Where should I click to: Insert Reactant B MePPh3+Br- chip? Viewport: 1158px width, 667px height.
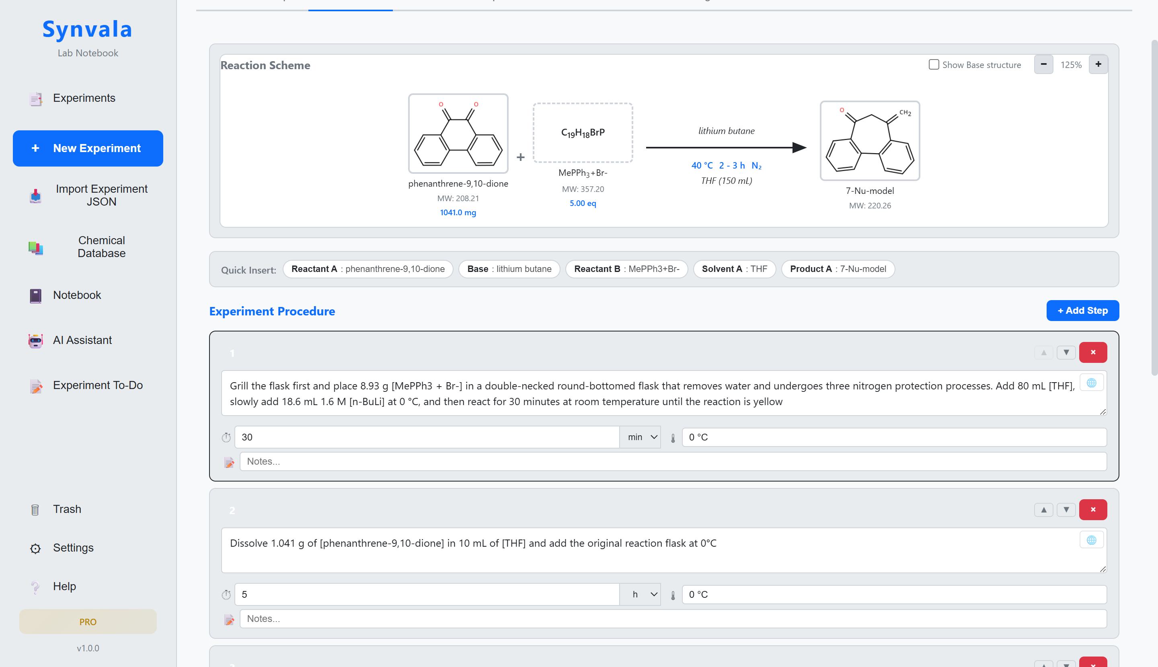point(626,269)
